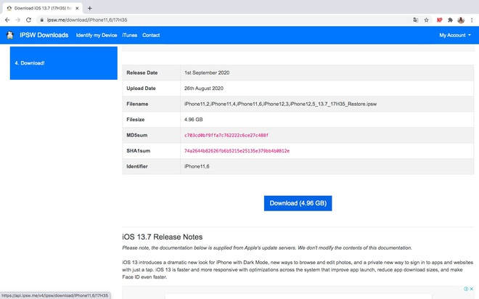
Task: Reload the page with the refresh icon
Action: (x=28, y=20)
